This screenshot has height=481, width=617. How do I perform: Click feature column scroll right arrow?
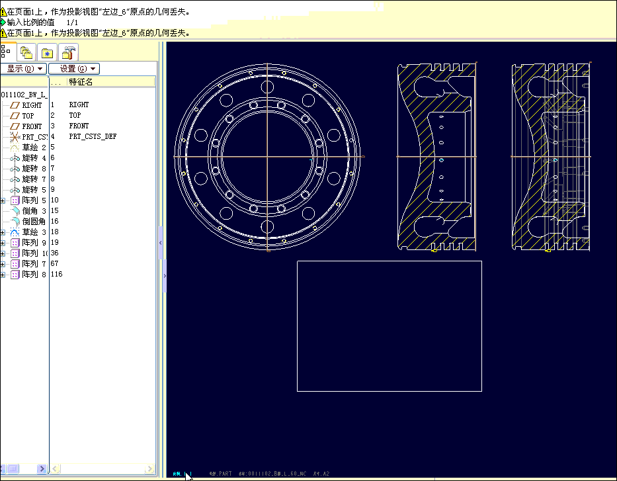[149, 469]
